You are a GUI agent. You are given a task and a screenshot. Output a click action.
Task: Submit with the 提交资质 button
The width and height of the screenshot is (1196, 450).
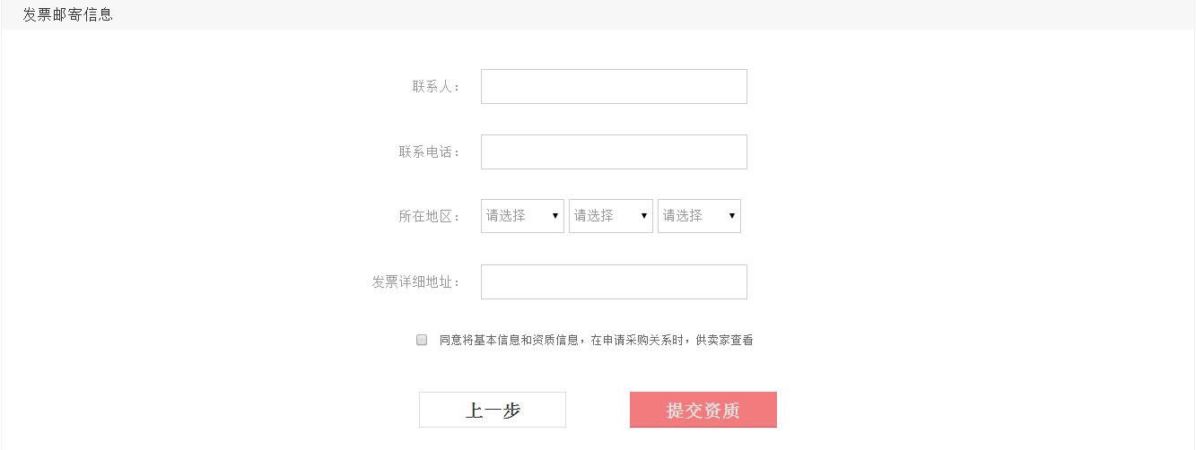(x=703, y=410)
